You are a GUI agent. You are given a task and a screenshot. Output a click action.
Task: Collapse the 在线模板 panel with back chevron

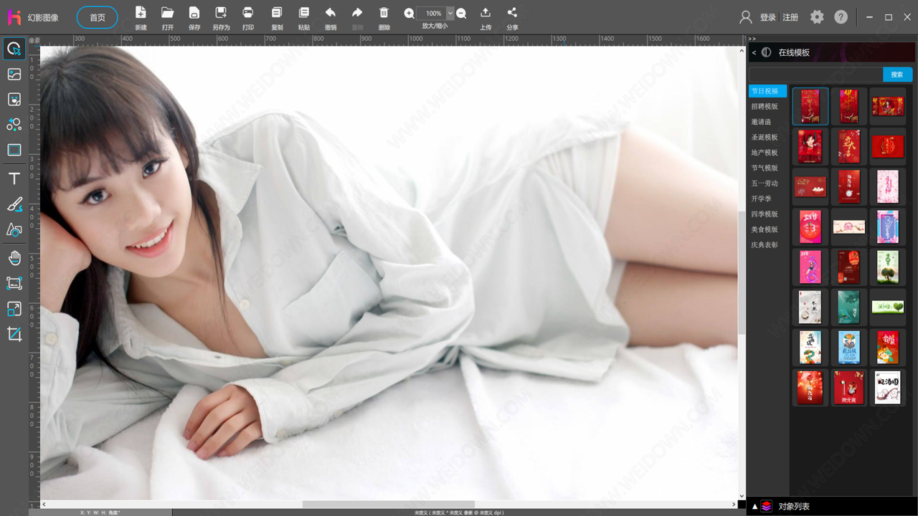[754, 52]
